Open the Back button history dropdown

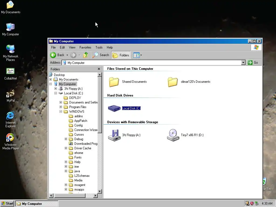click(x=67, y=55)
